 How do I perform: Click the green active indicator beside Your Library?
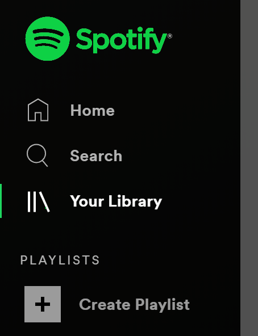[1, 201]
